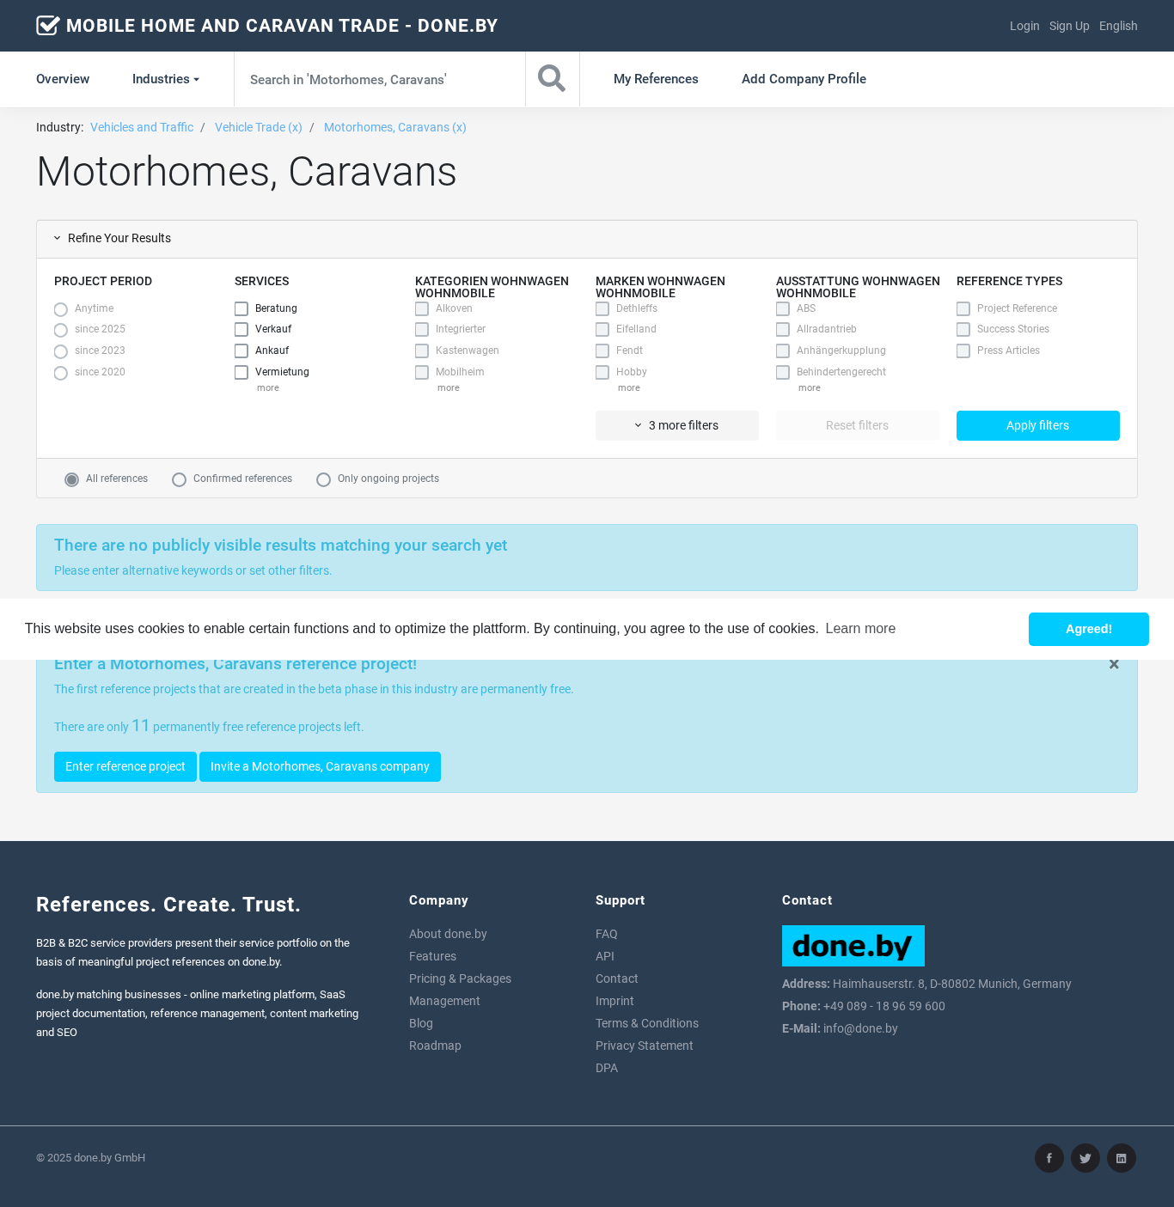Click the Sign Up link
The image size is (1174, 1207).
pyautogui.click(x=1069, y=26)
